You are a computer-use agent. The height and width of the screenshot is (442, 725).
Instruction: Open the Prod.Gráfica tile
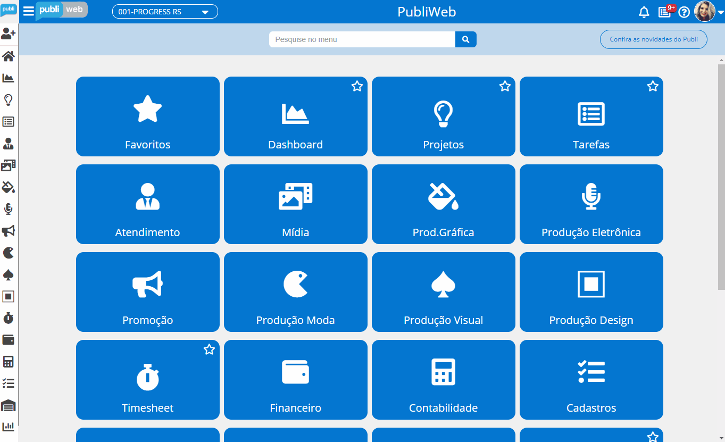click(444, 204)
